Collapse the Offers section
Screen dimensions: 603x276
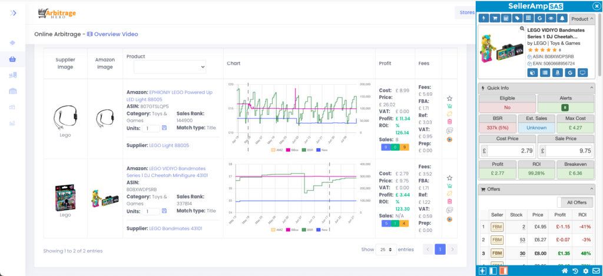click(591, 189)
